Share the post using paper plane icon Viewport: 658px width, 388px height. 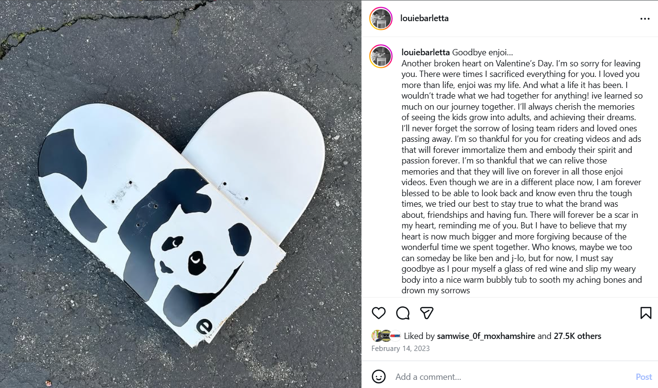[x=427, y=313]
